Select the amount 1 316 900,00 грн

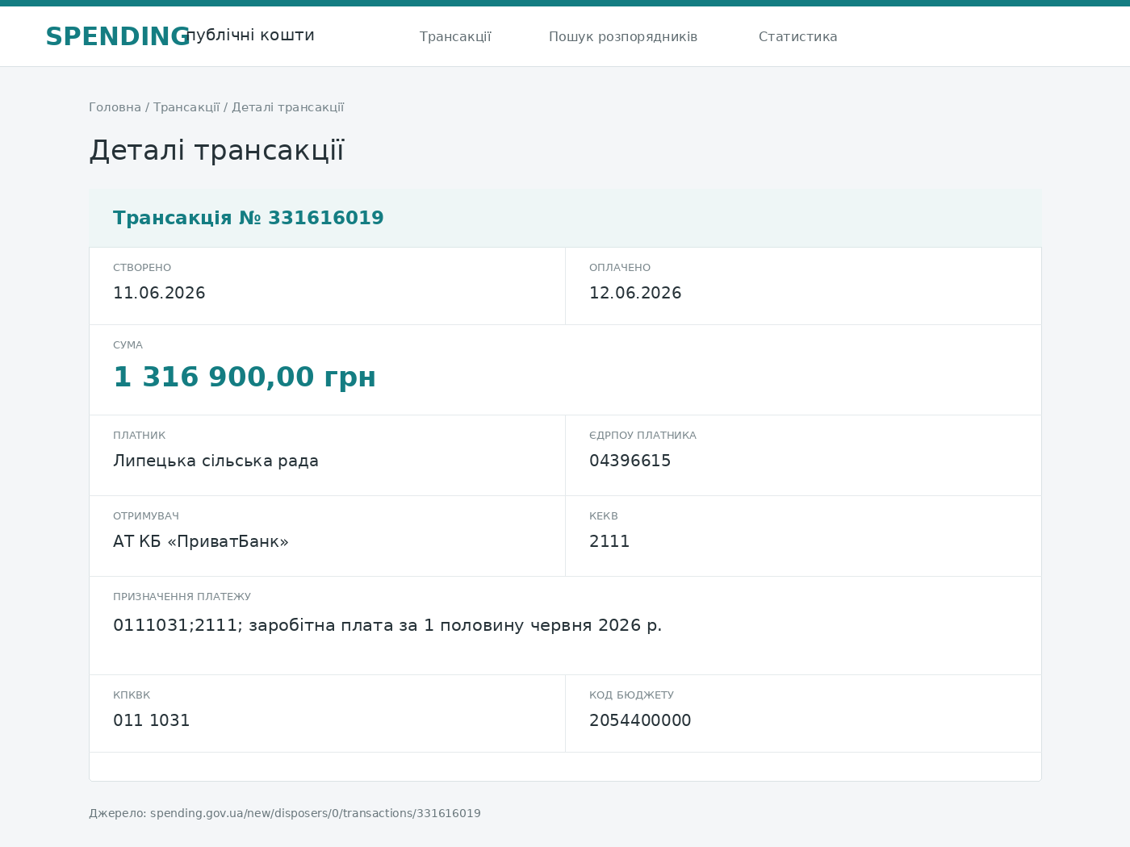click(x=245, y=377)
